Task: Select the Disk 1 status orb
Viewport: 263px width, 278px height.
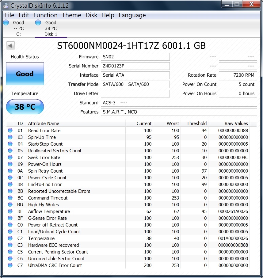Action: click(x=38, y=22)
